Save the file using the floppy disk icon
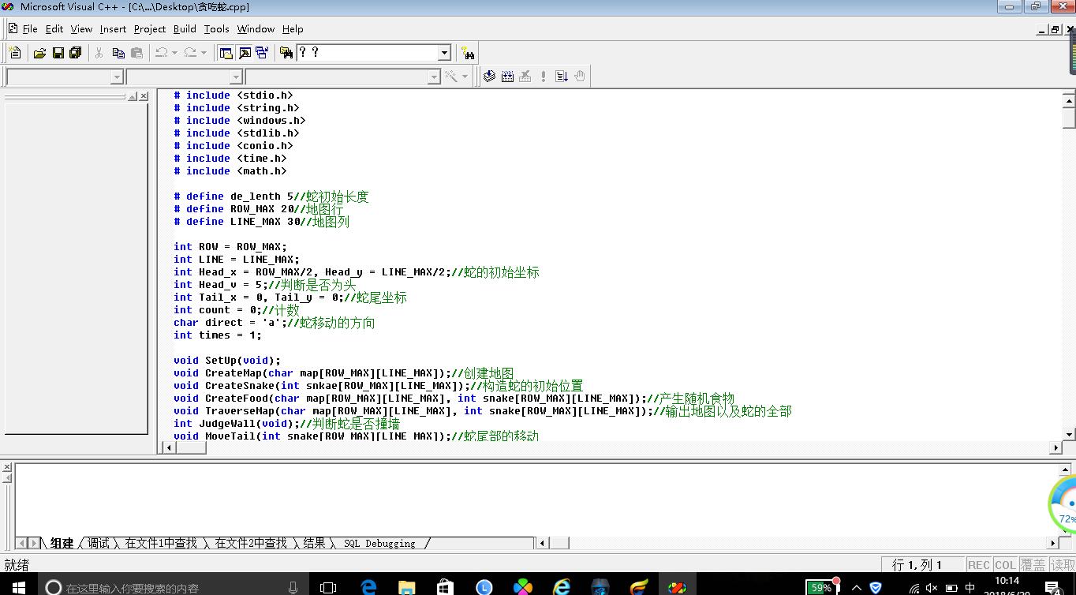Viewport: 1076px width, 595px height. tap(58, 53)
